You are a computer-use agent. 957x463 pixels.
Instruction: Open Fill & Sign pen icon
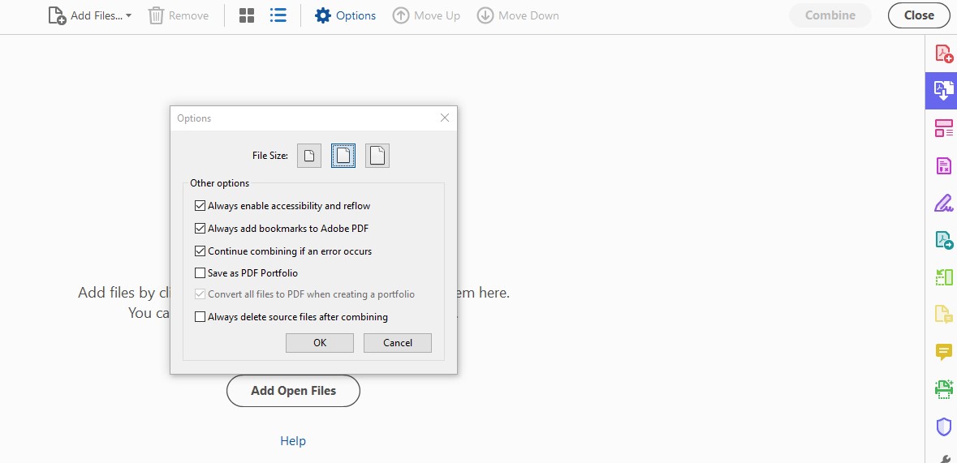(x=944, y=203)
